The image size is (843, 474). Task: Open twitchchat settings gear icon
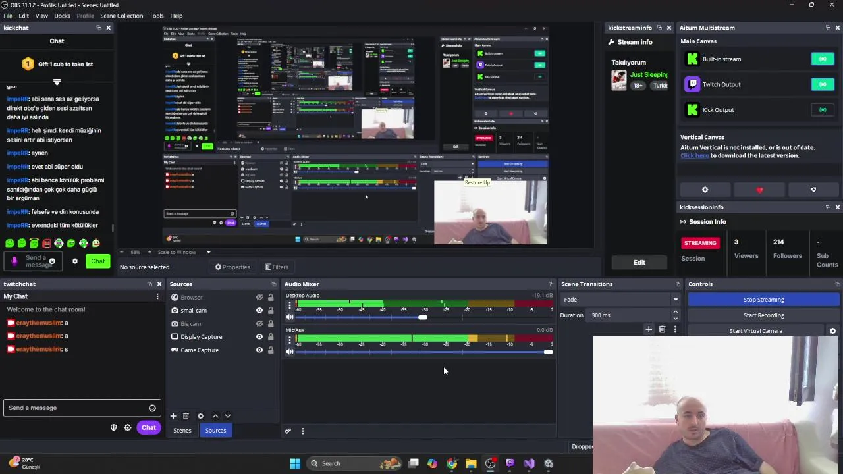pos(128,428)
